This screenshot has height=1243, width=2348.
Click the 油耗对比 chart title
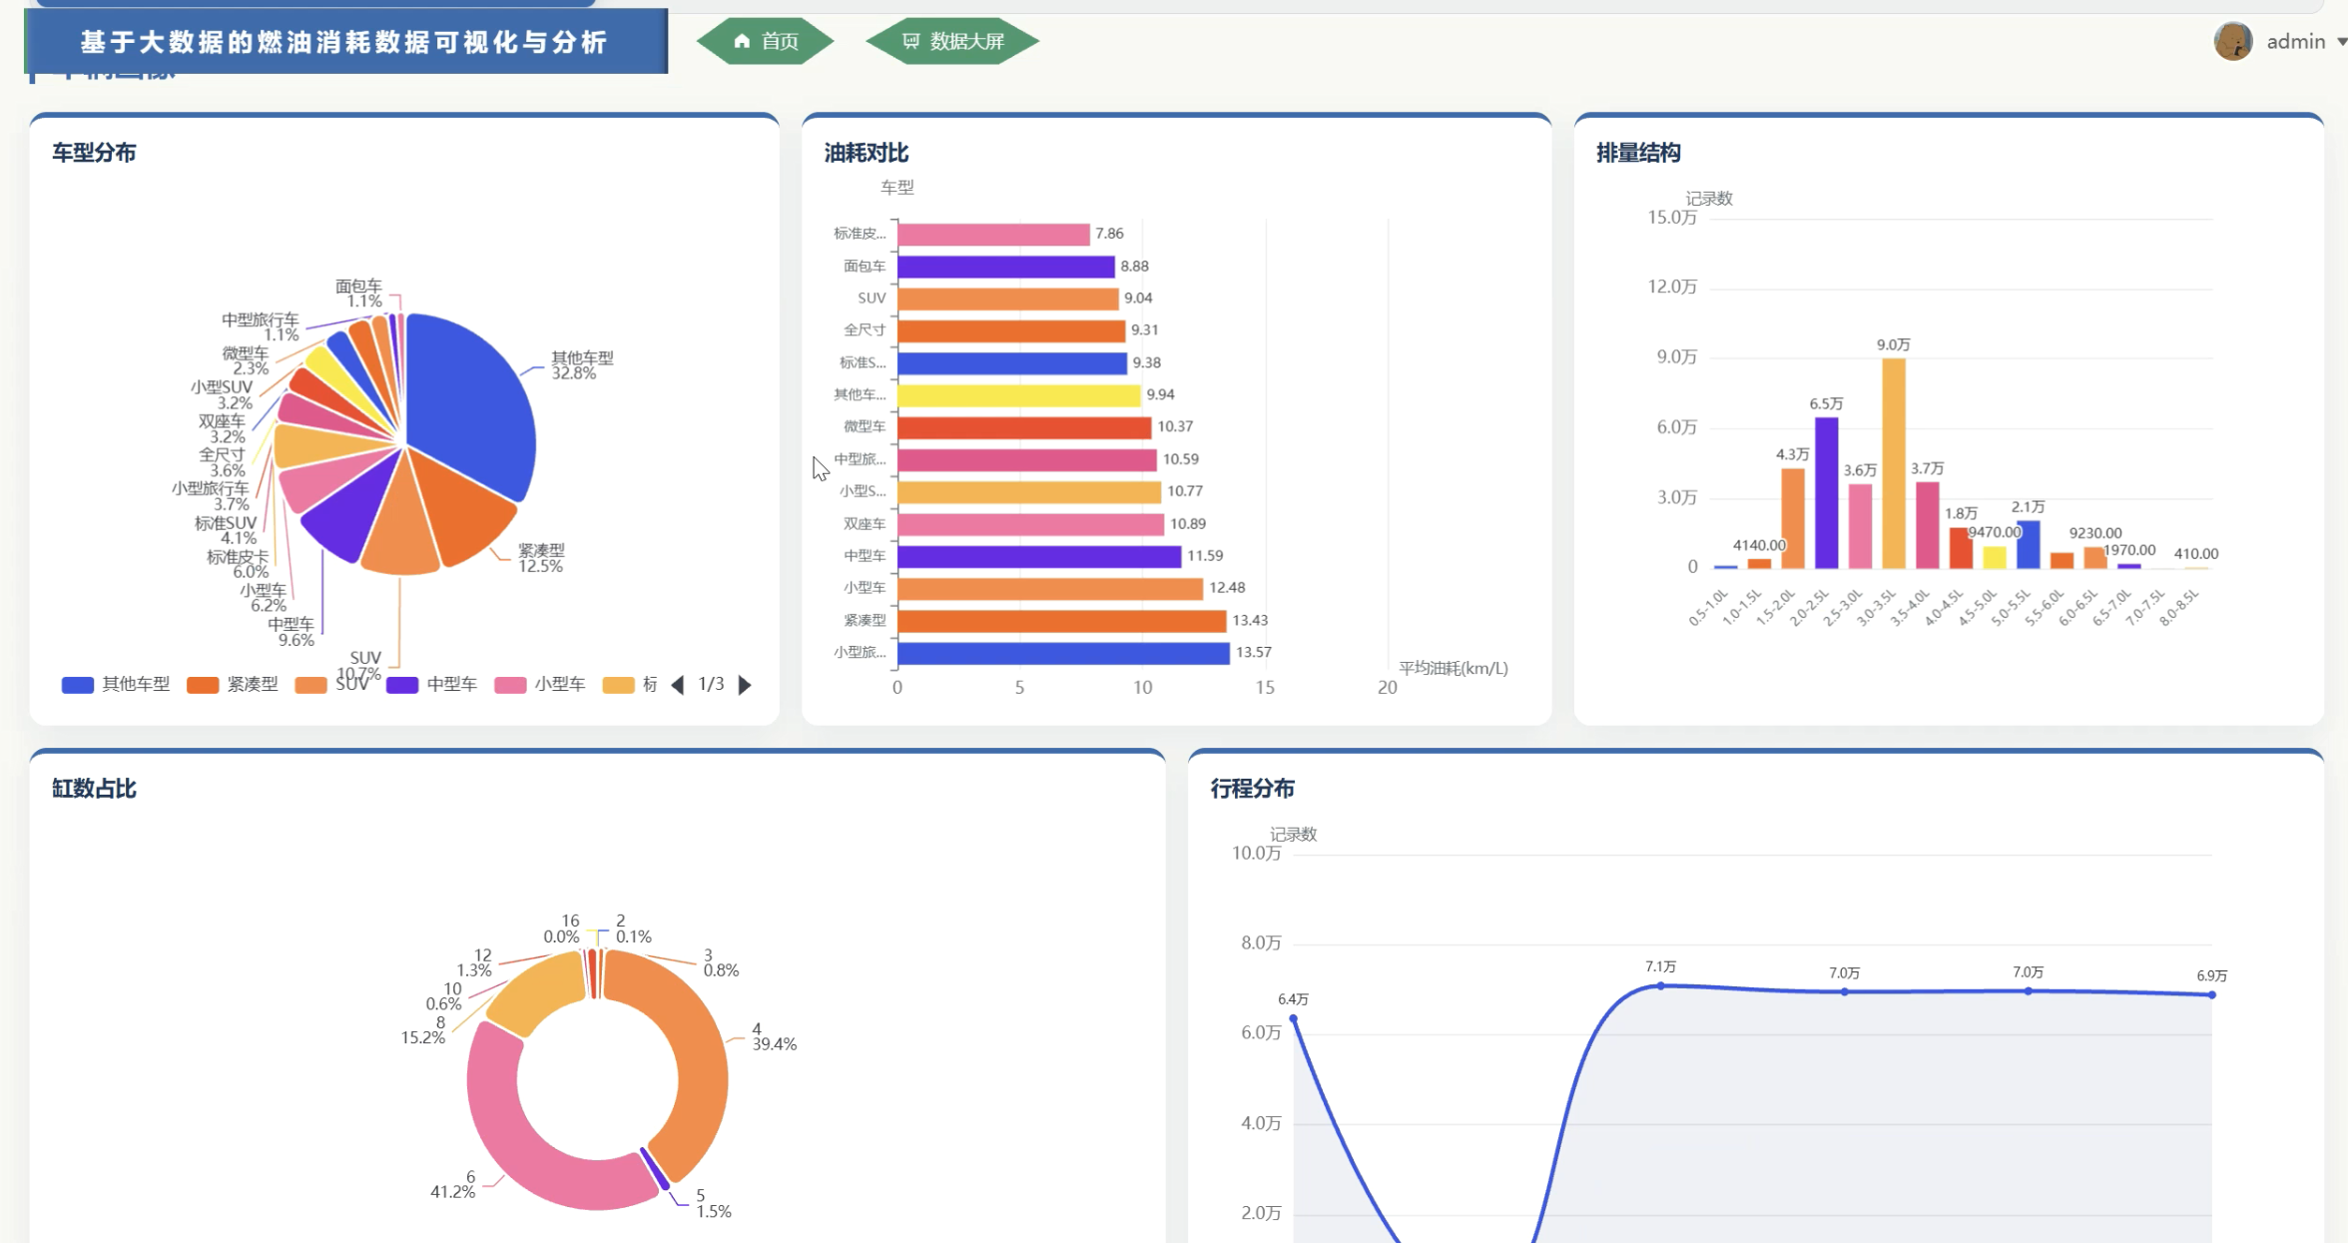click(x=867, y=153)
